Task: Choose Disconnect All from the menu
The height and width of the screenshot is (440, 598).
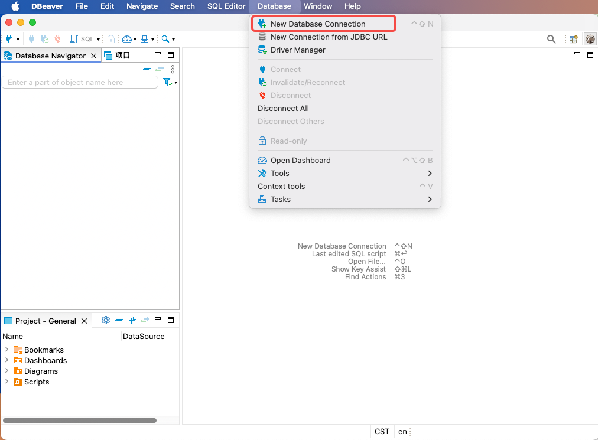Action: click(283, 108)
